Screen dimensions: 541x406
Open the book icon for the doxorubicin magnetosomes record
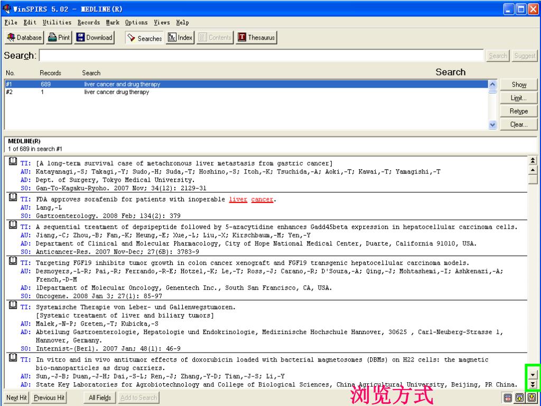13,357
